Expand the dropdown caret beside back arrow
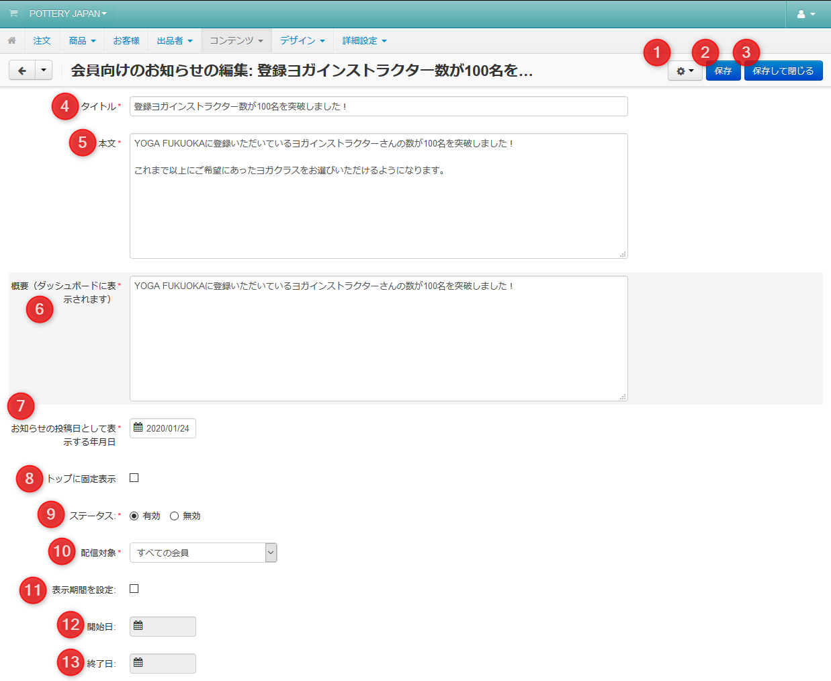This screenshot has width=831, height=681. tap(44, 71)
